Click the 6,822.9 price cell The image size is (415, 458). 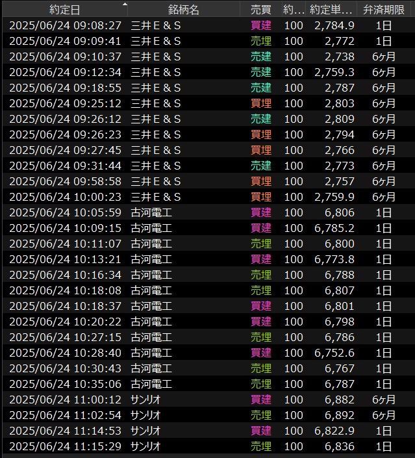[x=334, y=431]
